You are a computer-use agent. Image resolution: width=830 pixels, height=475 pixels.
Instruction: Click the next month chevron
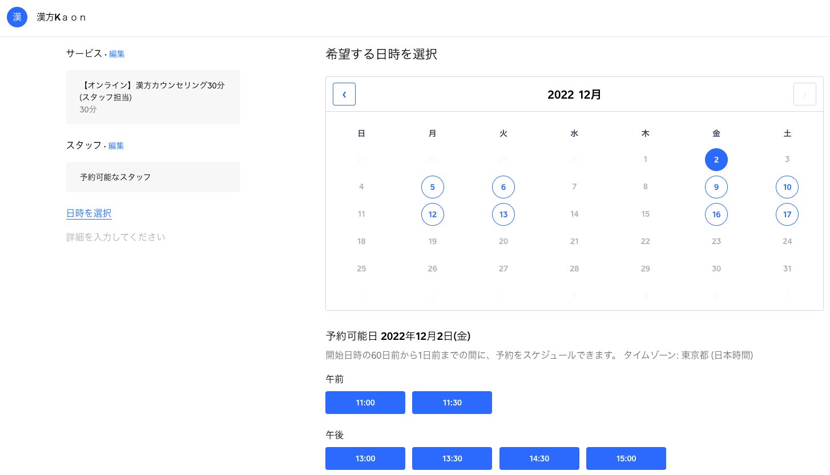(x=805, y=94)
